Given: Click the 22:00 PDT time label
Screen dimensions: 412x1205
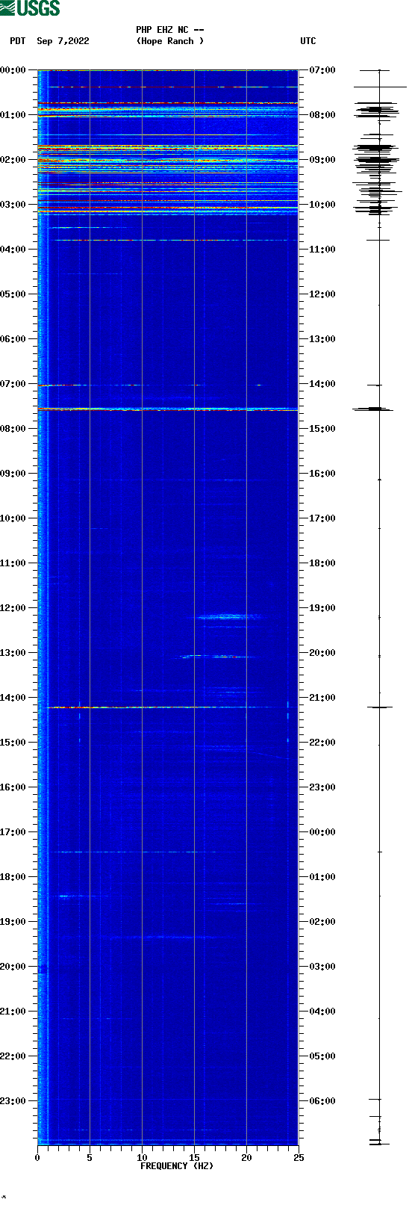Looking at the screenshot, I should pos(13,1056).
